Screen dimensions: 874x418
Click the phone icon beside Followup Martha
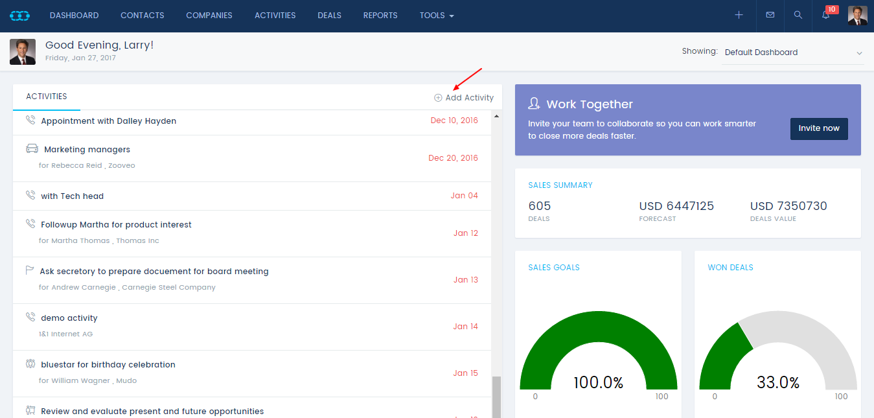(x=30, y=224)
